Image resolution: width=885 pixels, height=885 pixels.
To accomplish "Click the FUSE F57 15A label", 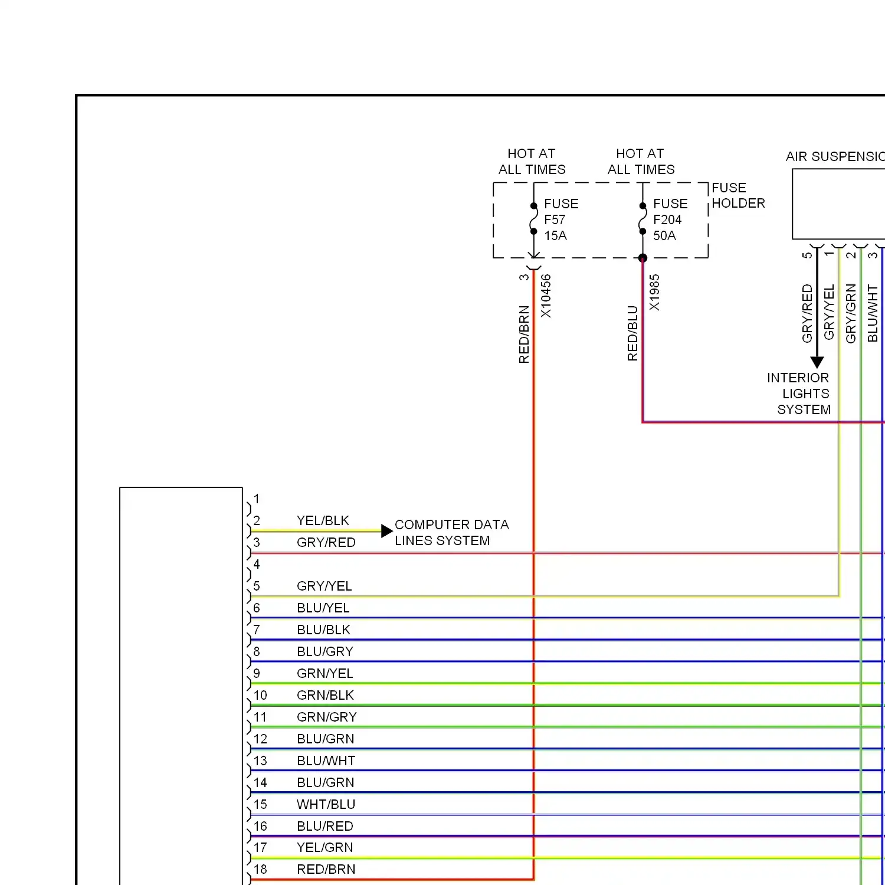I will pyautogui.click(x=561, y=219).
